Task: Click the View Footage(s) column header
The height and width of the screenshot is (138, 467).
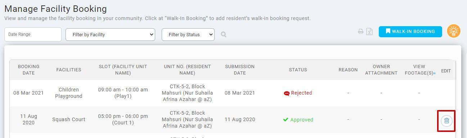Action: tap(419, 70)
